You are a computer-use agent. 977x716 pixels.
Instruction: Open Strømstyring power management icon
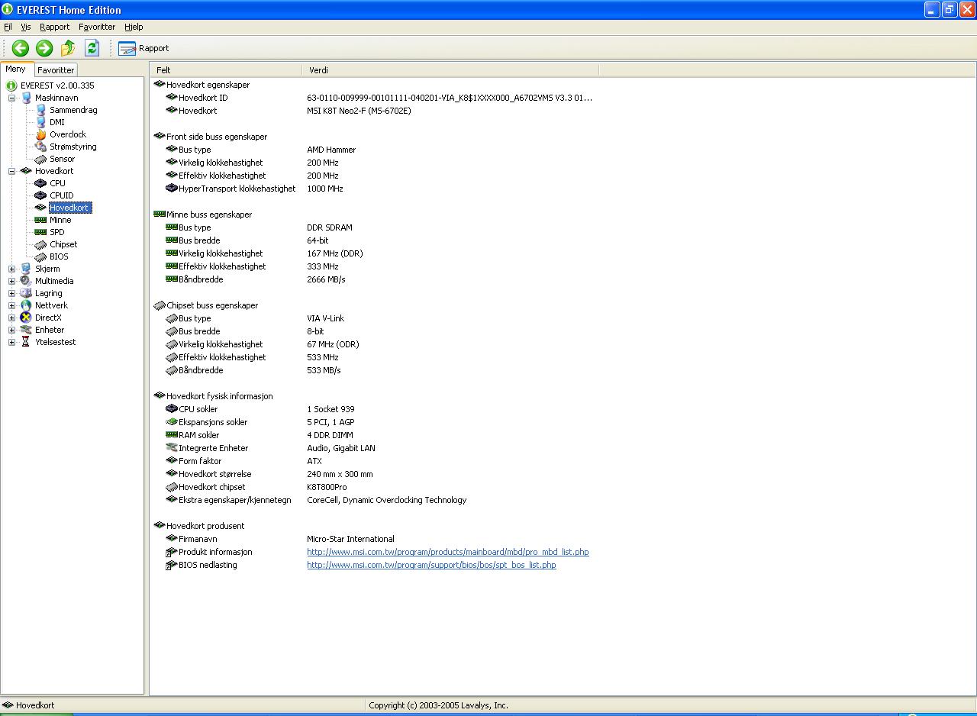click(x=40, y=147)
